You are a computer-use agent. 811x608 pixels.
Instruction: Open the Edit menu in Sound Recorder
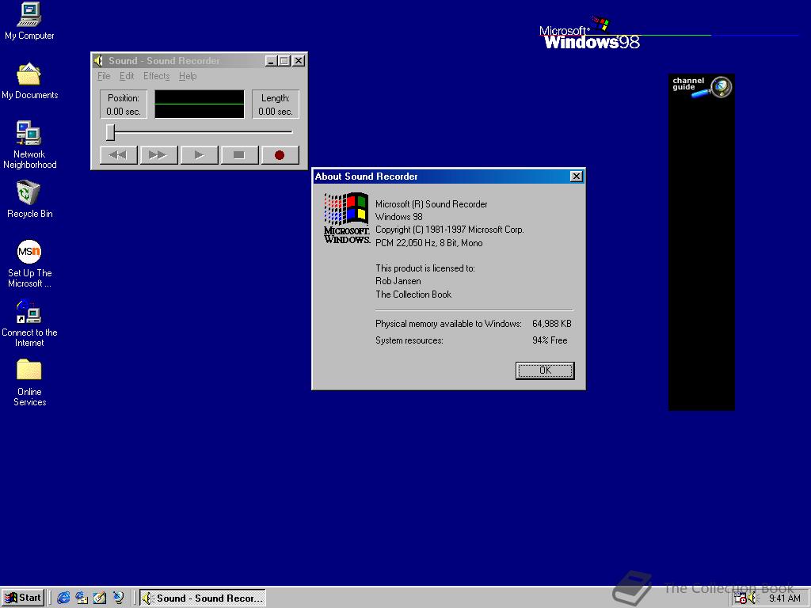[x=127, y=76]
